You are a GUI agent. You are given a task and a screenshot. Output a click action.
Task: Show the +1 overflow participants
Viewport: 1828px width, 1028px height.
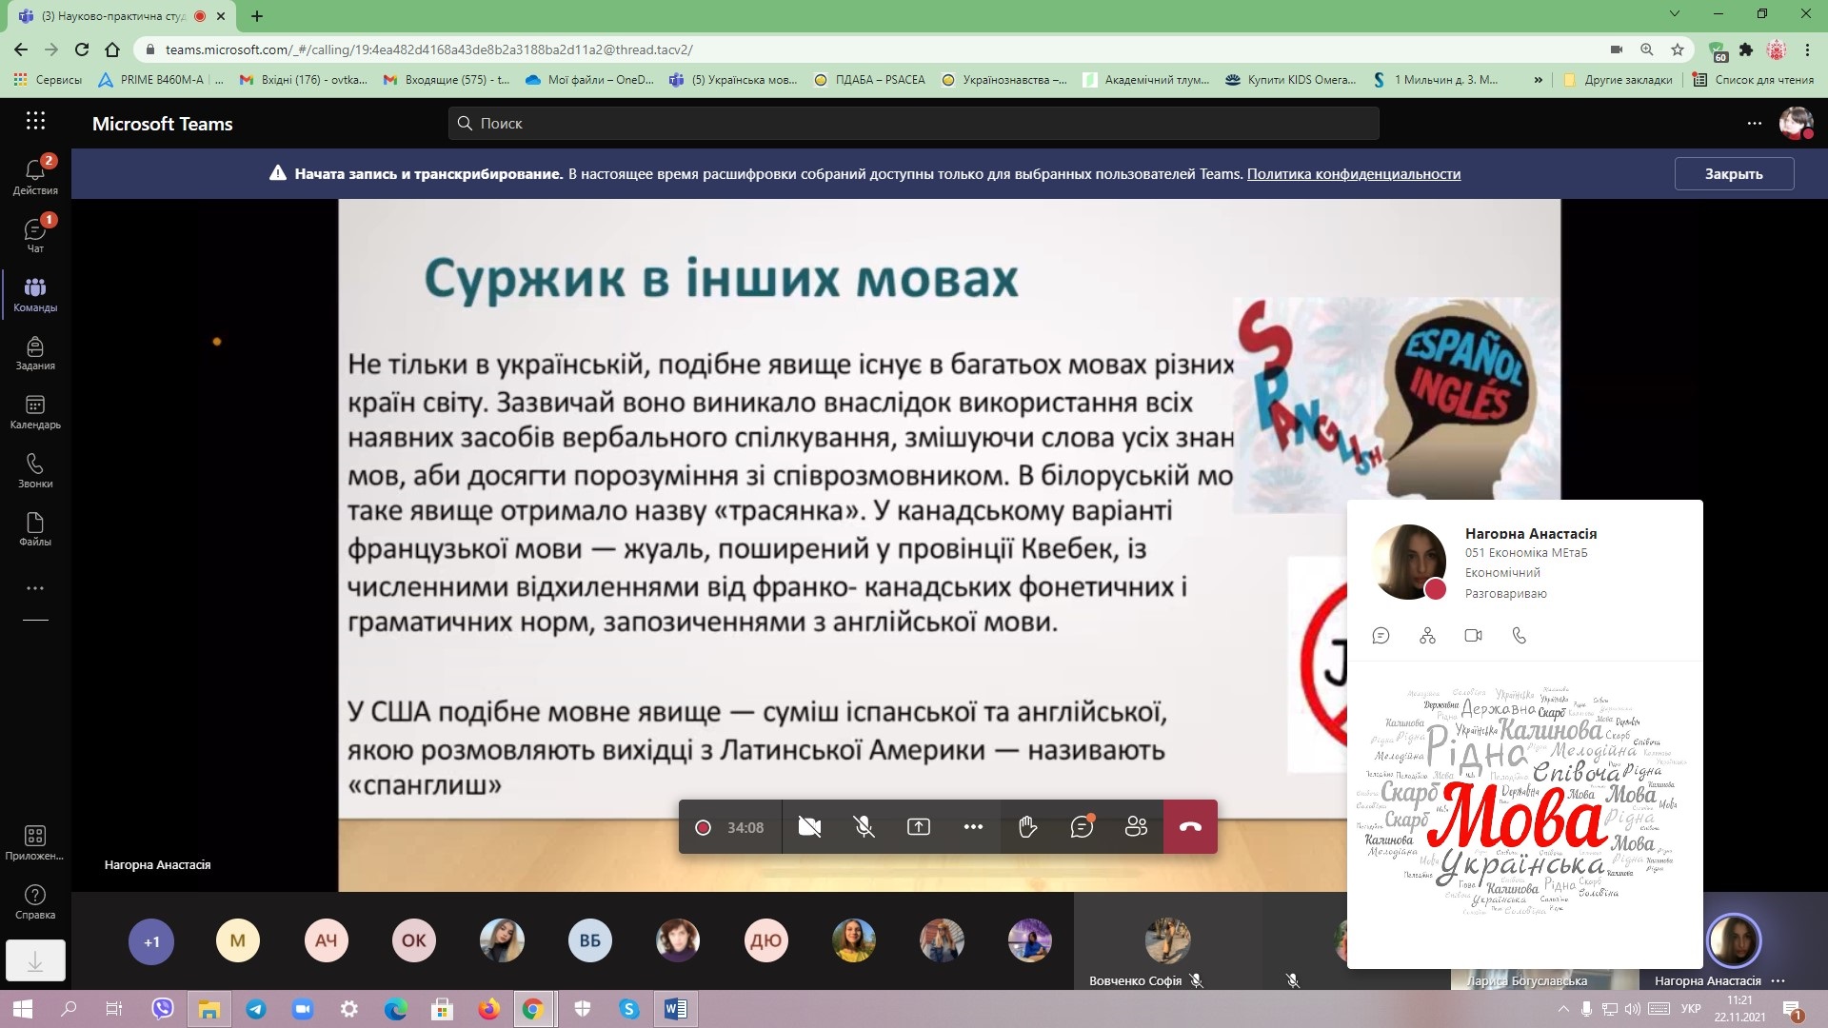click(151, 941)
